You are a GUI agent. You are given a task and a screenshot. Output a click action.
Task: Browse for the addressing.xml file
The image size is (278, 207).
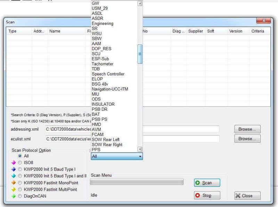[x=247, y=129]
